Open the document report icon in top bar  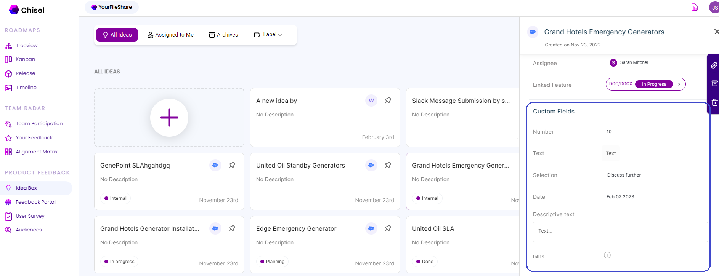[x=695, y=7]
